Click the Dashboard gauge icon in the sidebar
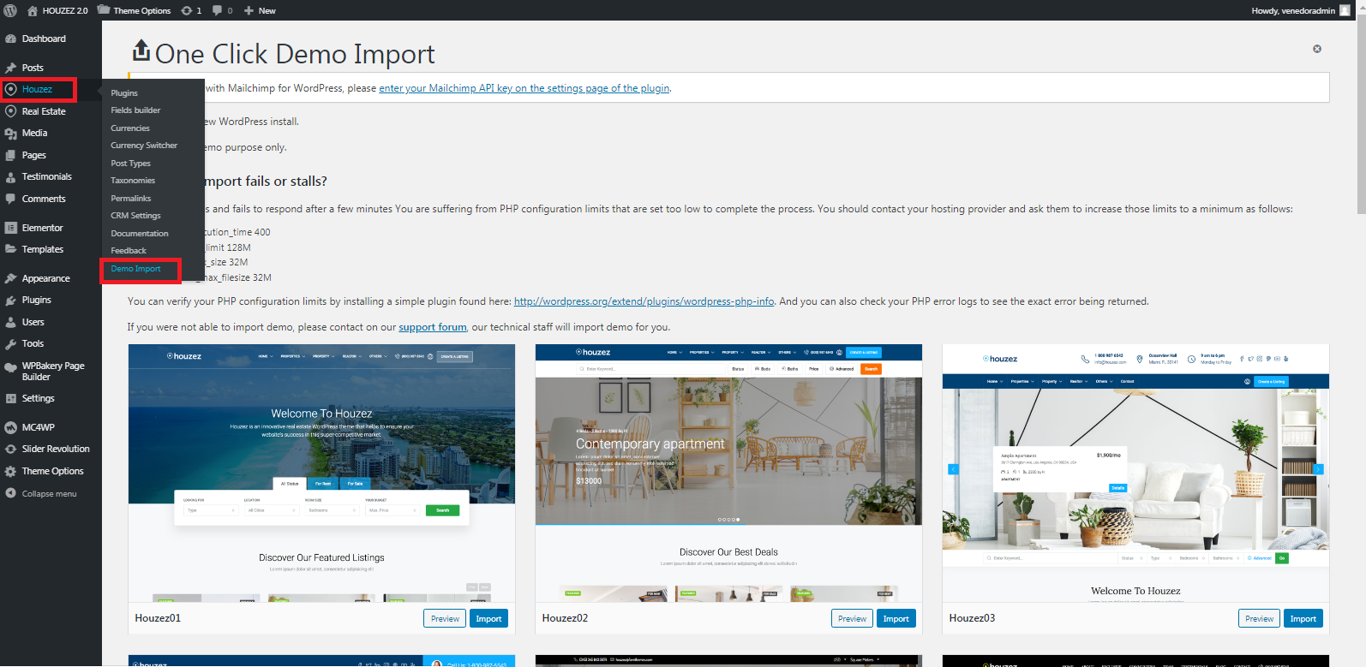This screenshot has width=1366, height=667. pos(11,39)
